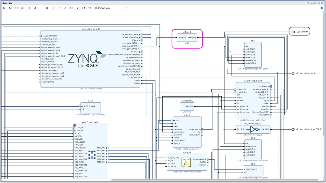Click the Select Area zoom icon
This screenshot has width=326, height=183.
pyautogui.click(x=23, y=8)
